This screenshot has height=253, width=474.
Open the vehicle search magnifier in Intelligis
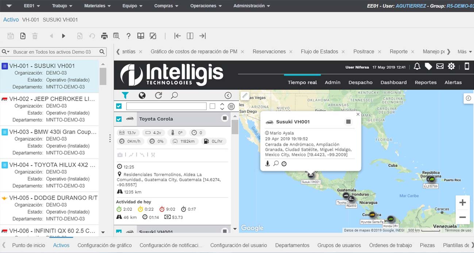(x=174, y=96)
